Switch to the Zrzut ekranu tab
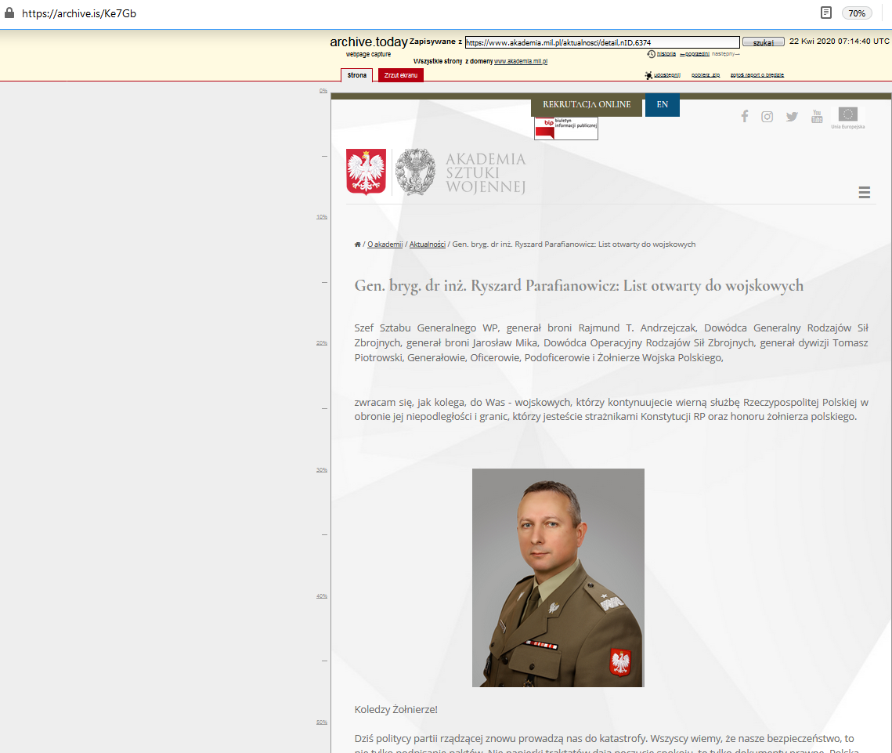The image size is (892, 753). point(400,75)
